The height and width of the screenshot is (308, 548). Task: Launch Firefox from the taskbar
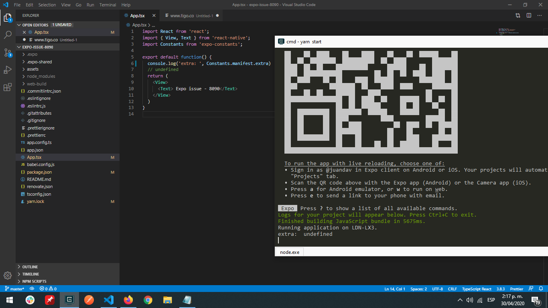pos(128,300)
